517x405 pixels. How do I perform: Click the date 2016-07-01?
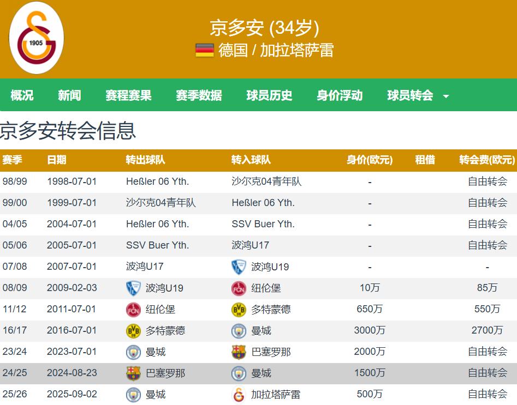coord(72,330)
